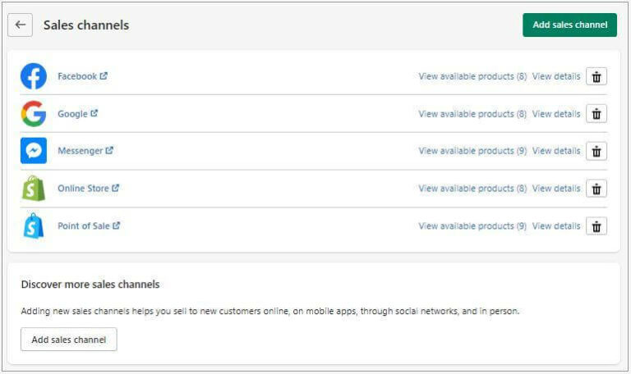This screenshot has height=374, width=631.
Task: Delete the Online Store channel
Action: pos(596,189)
